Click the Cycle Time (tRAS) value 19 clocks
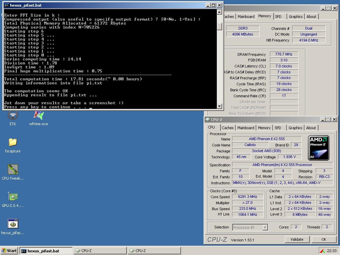The image size is (340, 255). pos(284,84)
